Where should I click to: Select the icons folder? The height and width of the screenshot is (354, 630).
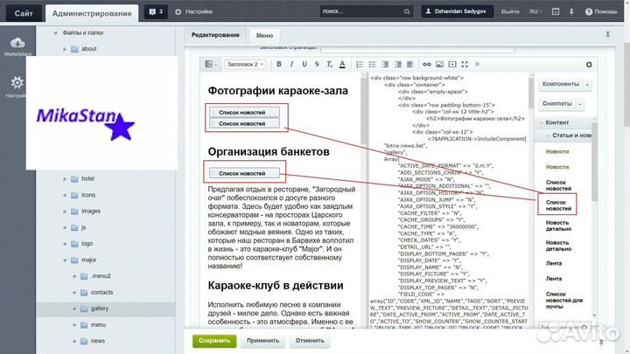point(88,195)
